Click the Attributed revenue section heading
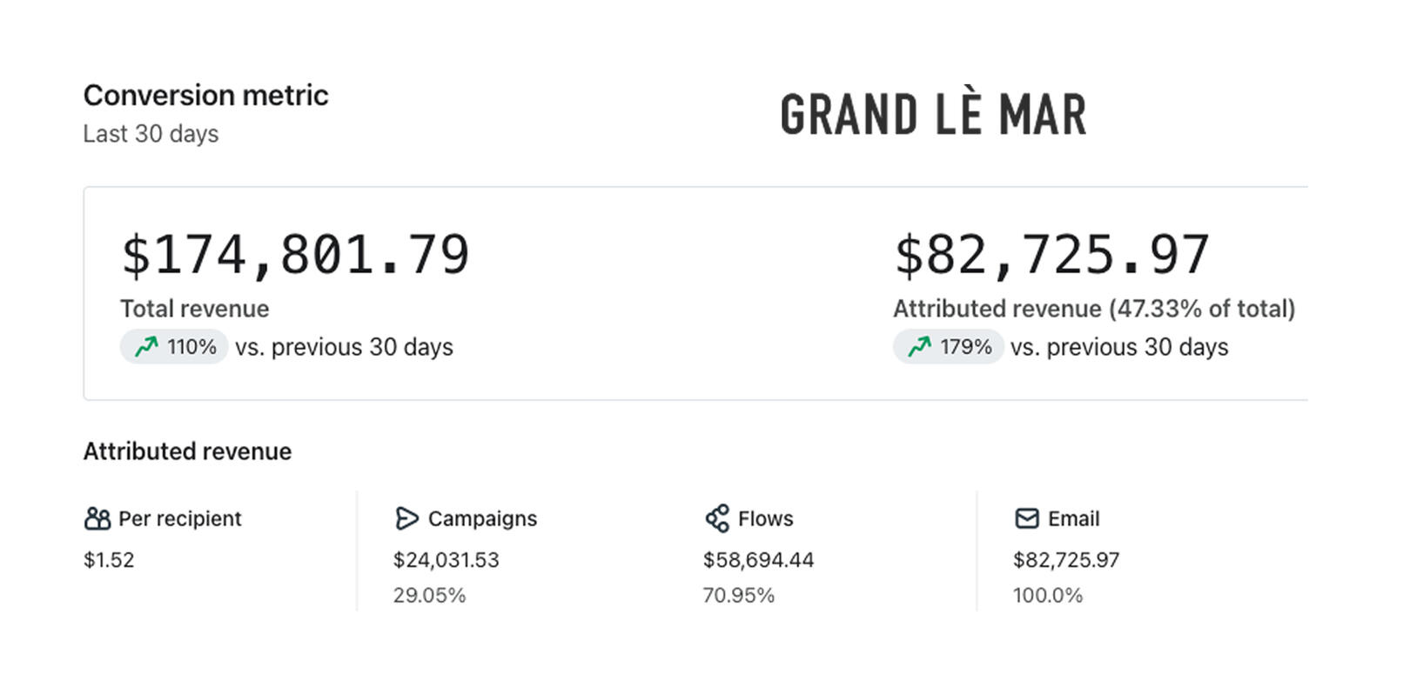Viewport: 1410px width, 687px height. (x=187, y=451)
